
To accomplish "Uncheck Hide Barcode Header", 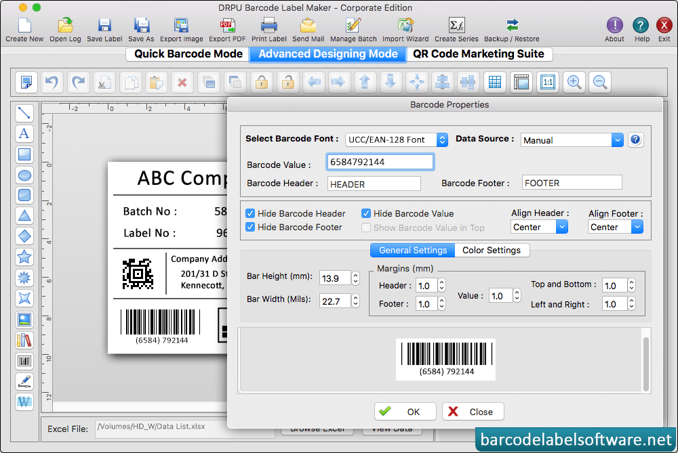I will click(250, 213).
